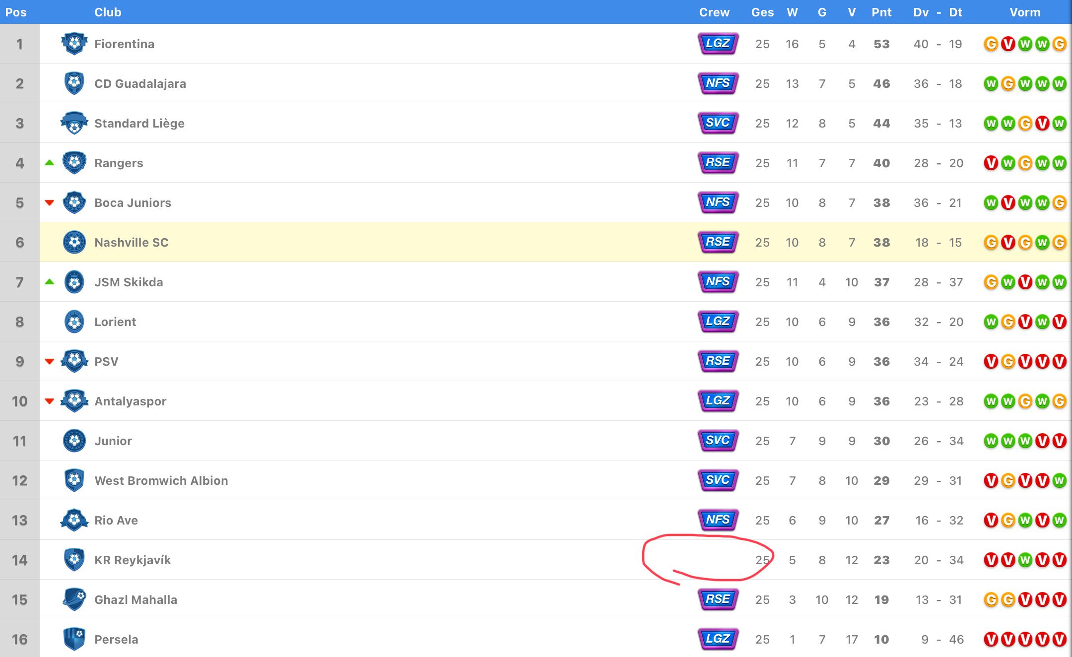Screen dimensions: 1072x657
Task: Click Rangers' red V form marker
Action: click(x=991, y=163)
